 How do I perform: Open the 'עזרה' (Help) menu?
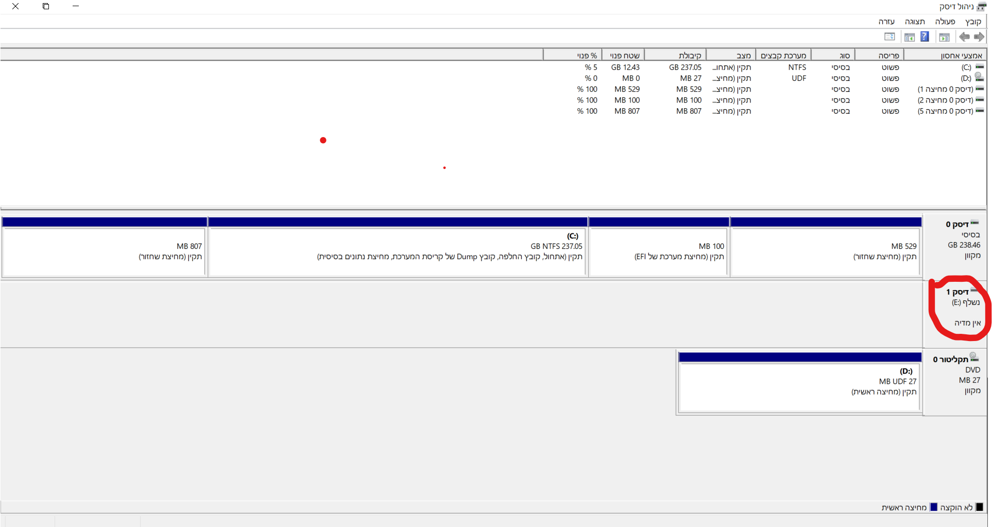click(x=886, y=22)
